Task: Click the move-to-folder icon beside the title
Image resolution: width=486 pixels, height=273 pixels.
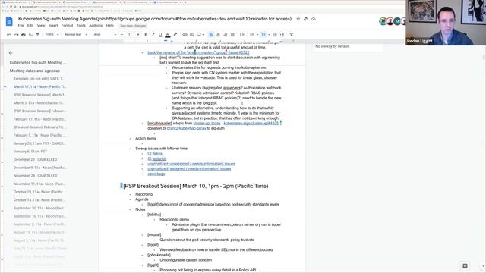Action: point(305,19)
